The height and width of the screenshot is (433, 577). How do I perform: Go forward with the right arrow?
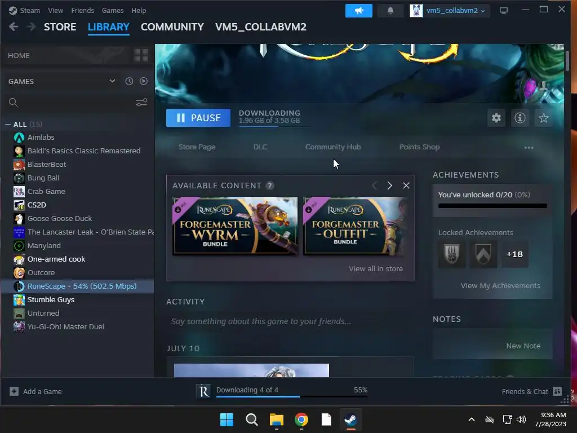point(32,26)
